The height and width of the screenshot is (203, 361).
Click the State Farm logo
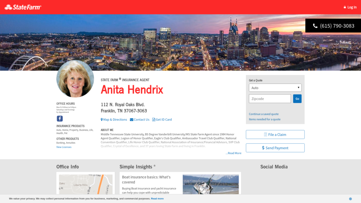(x=23, y=7)
